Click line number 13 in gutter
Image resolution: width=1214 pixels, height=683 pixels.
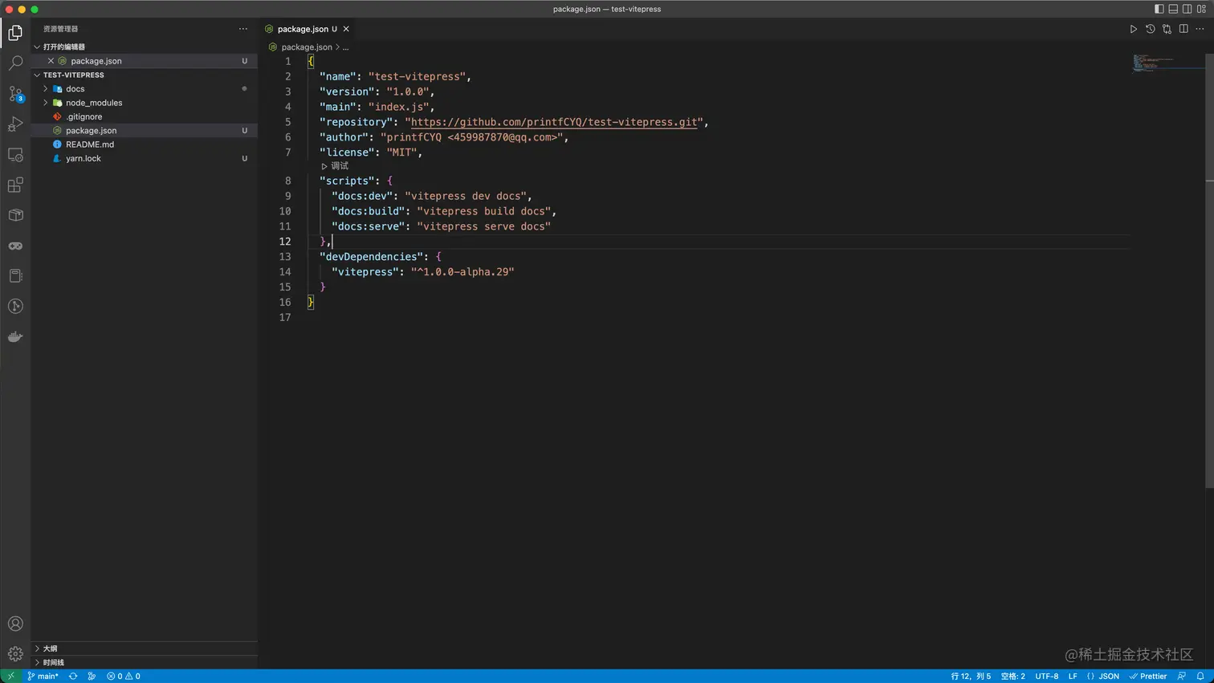tap(285, 257)
